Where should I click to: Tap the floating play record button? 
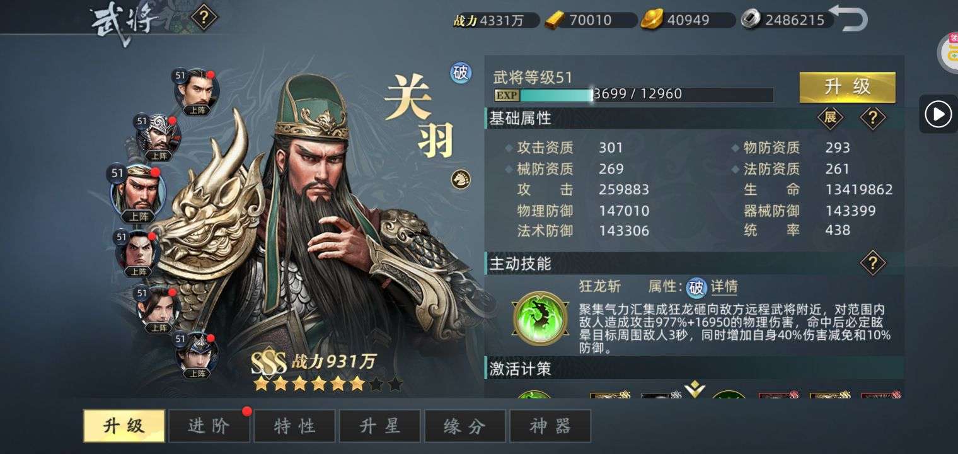click(938, 114)
